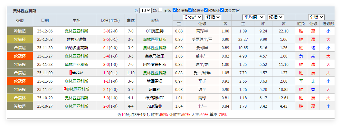Open 皇家马德里 team link
This screenshot has height=126, width=341.
[x=155, y=56]
